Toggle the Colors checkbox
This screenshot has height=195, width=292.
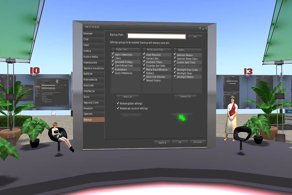coord(113,58)
